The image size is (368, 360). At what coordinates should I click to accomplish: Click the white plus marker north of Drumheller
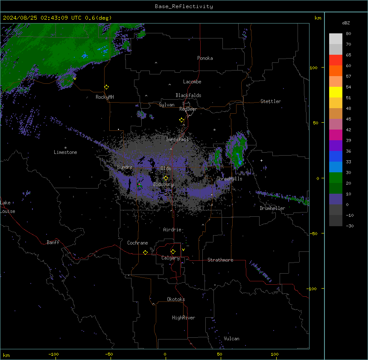(x=261, y=160)
